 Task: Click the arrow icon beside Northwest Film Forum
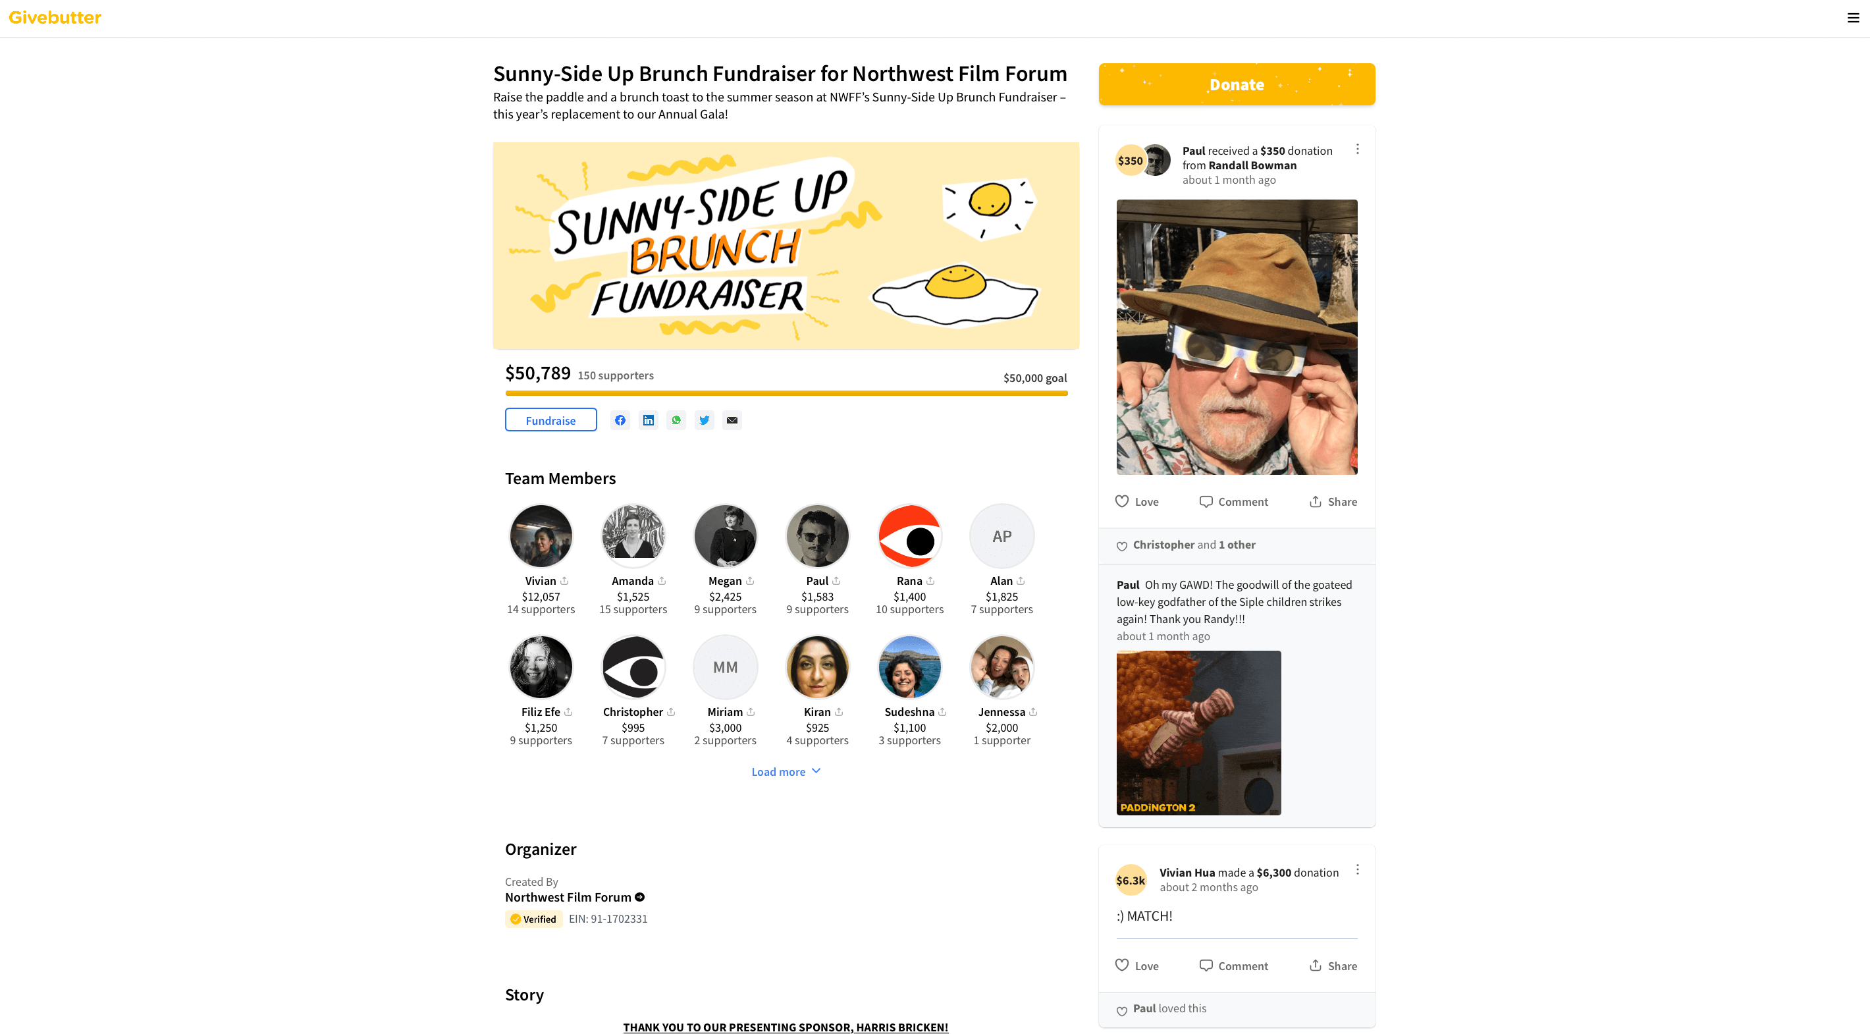(639, 897)
